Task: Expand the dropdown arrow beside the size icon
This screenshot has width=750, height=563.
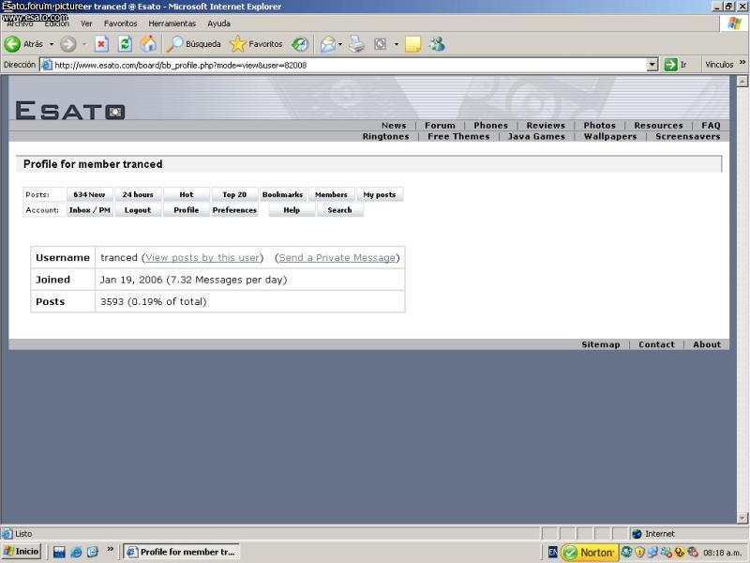Action: (396, 44)
